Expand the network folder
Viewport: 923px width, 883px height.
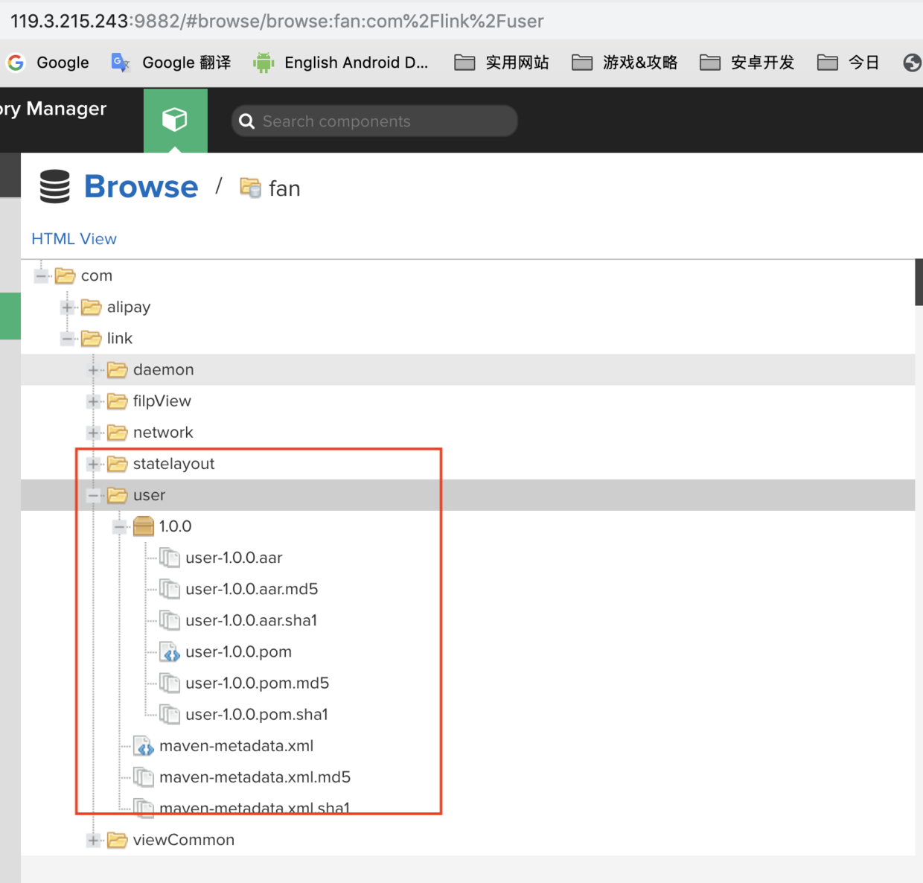tap(93, 433)
